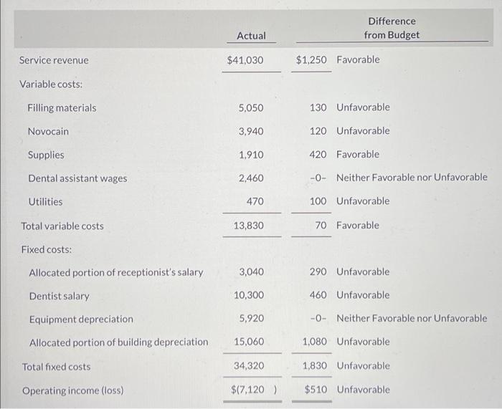Select the total variable costs amount 13,830

pos(249,226)
